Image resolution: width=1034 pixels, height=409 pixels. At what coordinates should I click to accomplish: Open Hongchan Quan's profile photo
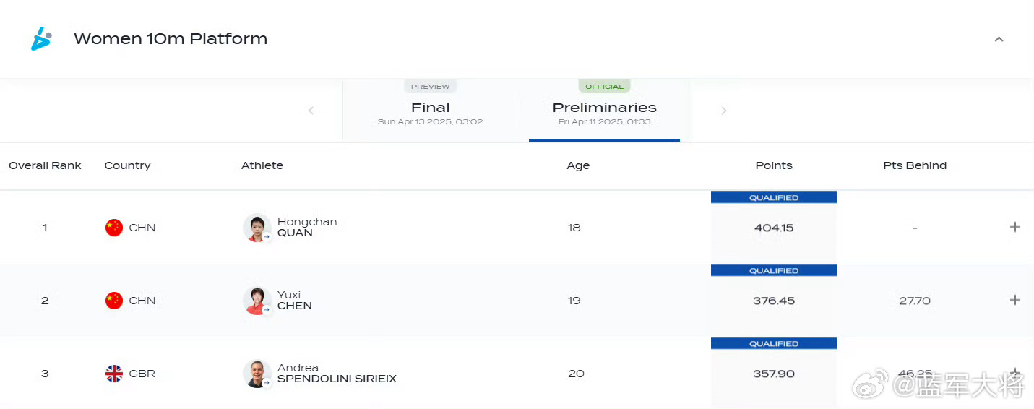click(x=257, y=228)
